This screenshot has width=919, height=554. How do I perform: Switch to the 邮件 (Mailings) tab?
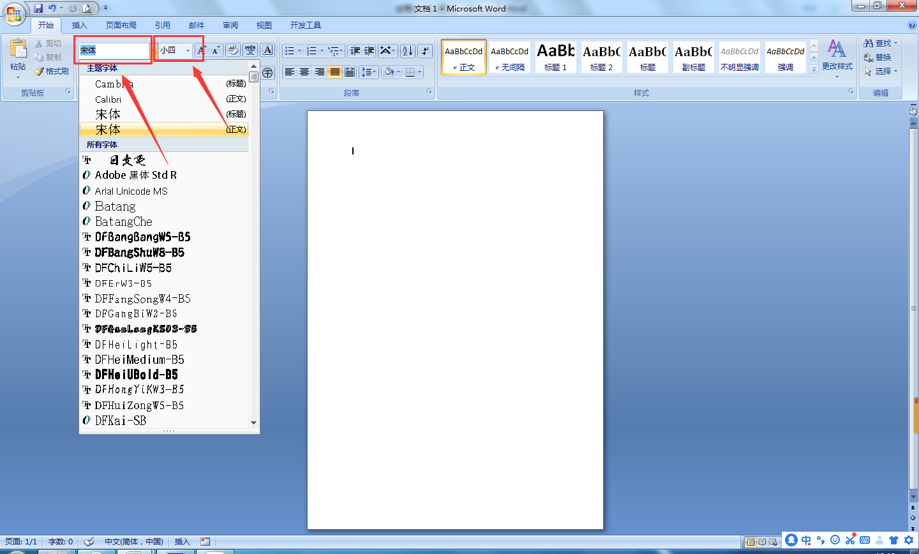tap(197, 26)
